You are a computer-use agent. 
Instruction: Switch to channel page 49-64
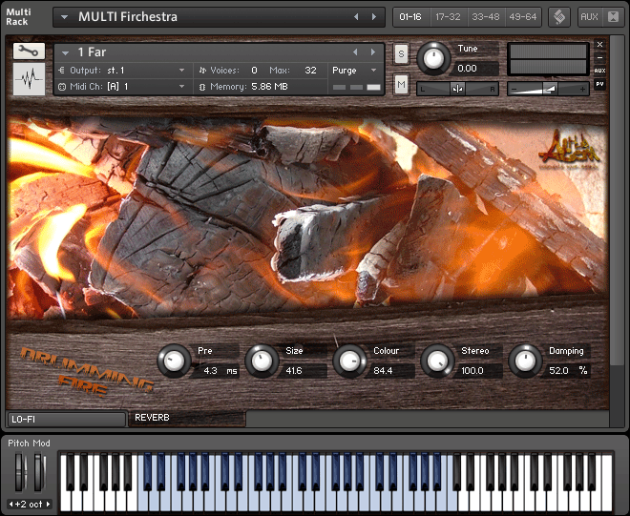point(523,17)
